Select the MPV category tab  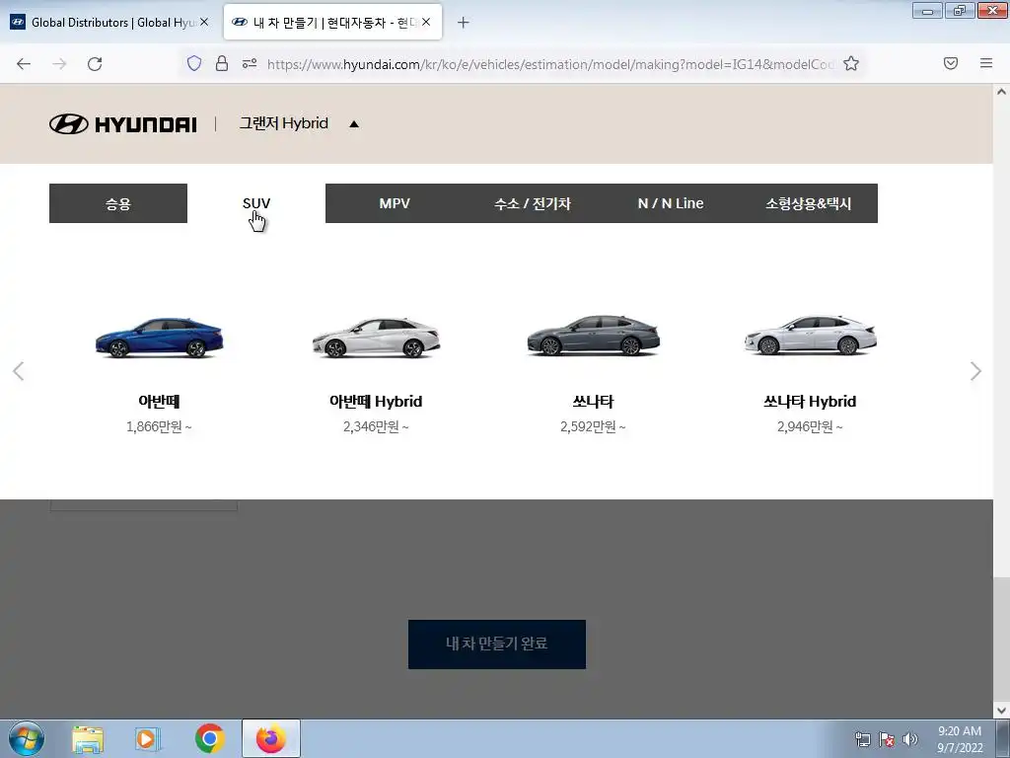click(395, 203)
